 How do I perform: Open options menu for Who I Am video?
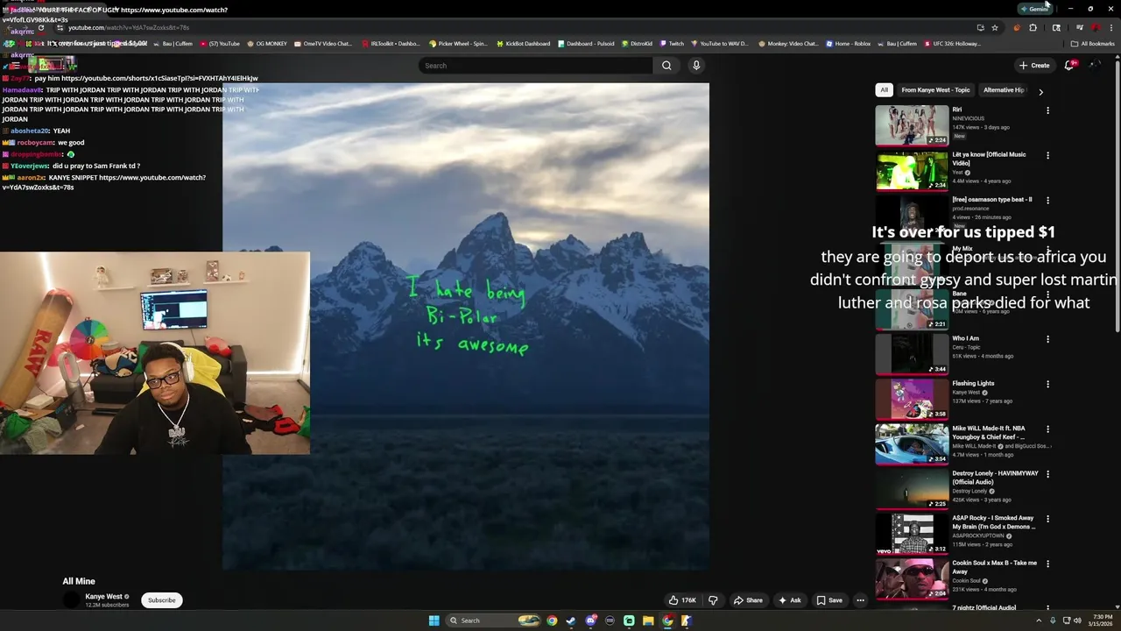pyautogui.click(x=1047, y=339)
